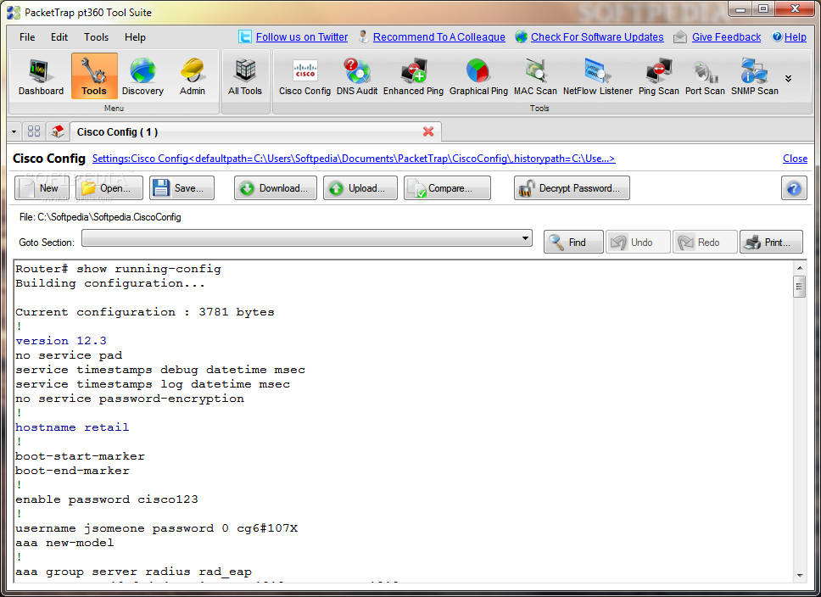Image resolution: width=821 pixels, height=597 pixels.
Task: Click the Undo button
Action: coord(638,242)
